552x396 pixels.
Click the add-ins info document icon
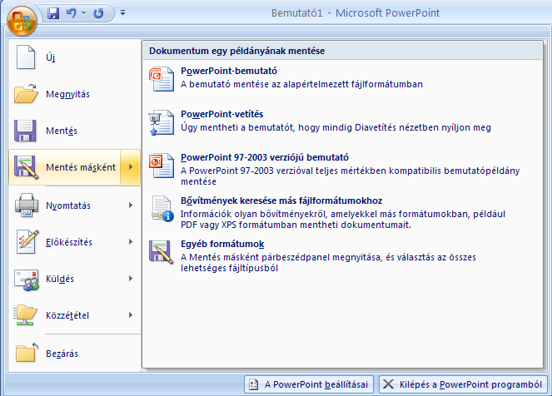[x=162, y=209]
